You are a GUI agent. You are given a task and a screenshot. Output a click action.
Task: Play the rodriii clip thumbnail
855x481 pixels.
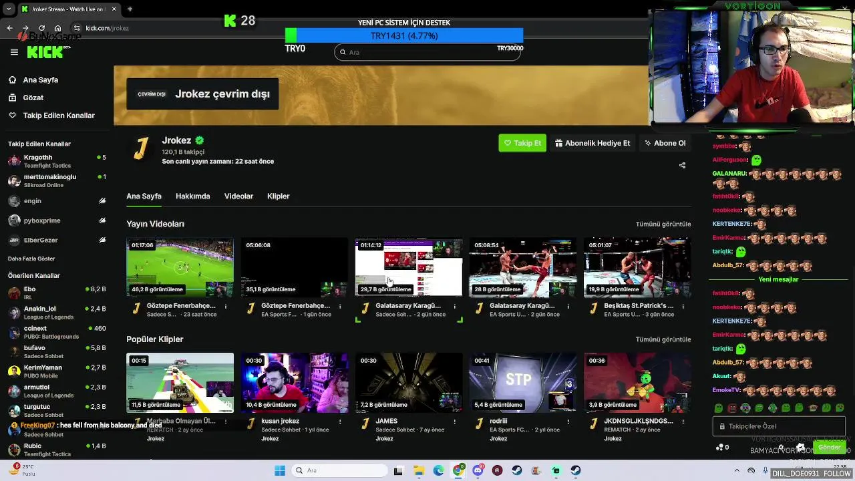click(523, 383)
